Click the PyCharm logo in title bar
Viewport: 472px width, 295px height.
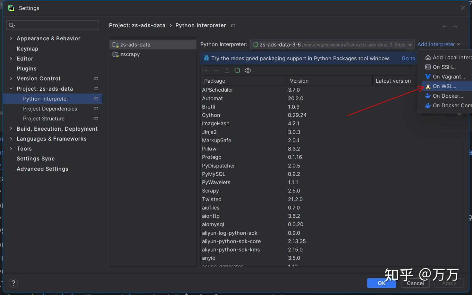[x=11, y=8]
